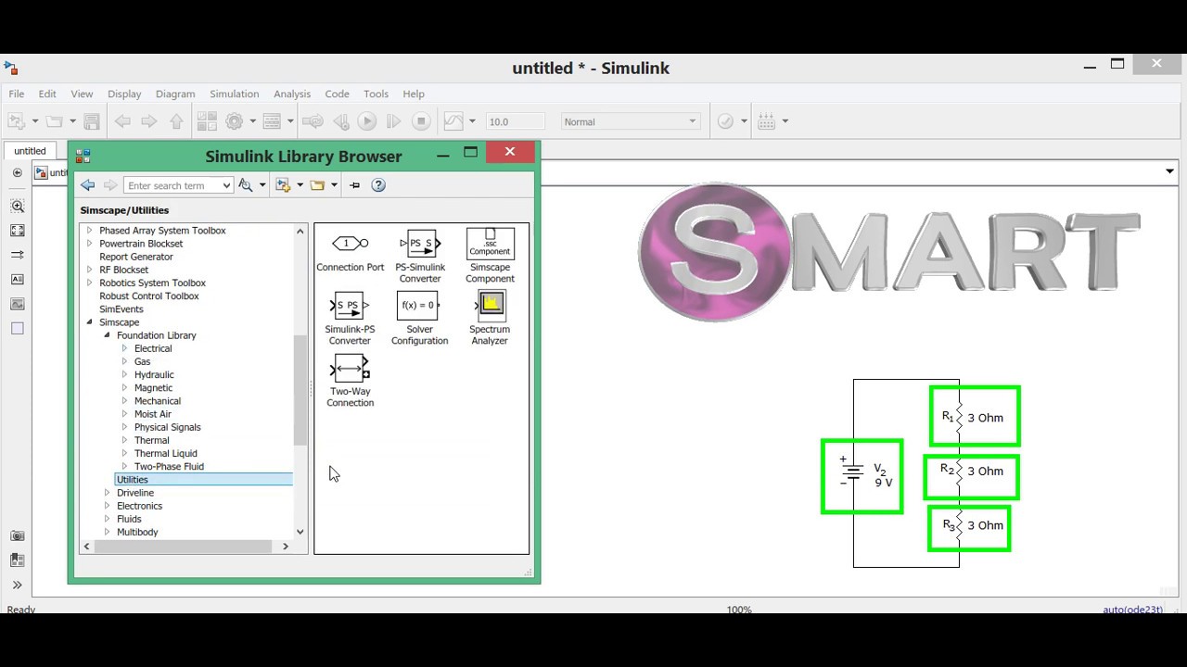1187x667 pixels.
Task: Select the Solver Configuration block
Action: click(x=419, y=319)
